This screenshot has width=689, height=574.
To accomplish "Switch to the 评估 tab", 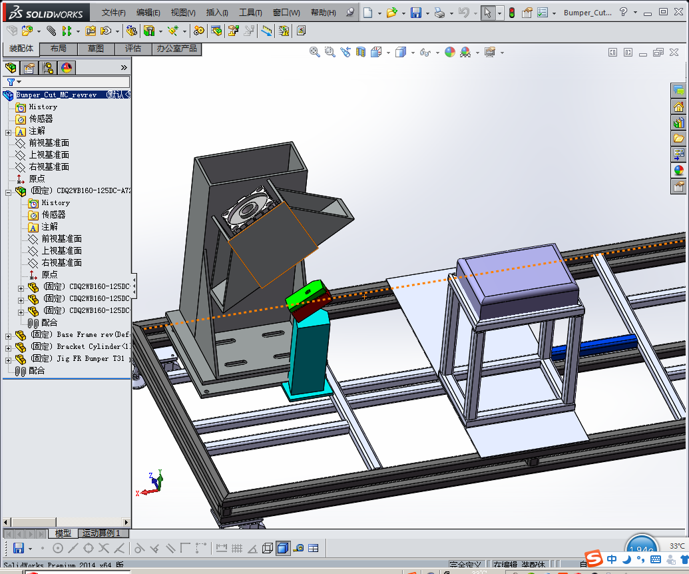I will click(x=133, y=49).
